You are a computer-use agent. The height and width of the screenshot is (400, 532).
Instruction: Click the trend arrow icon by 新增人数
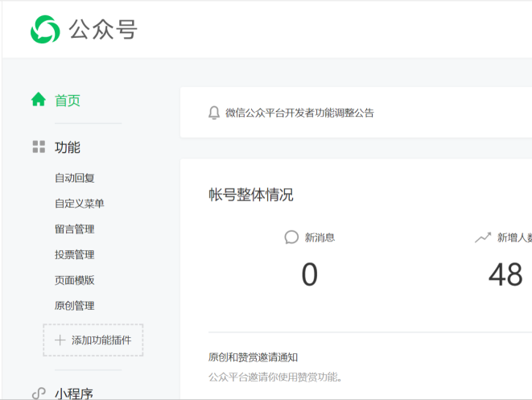click(x=483, y=237)
